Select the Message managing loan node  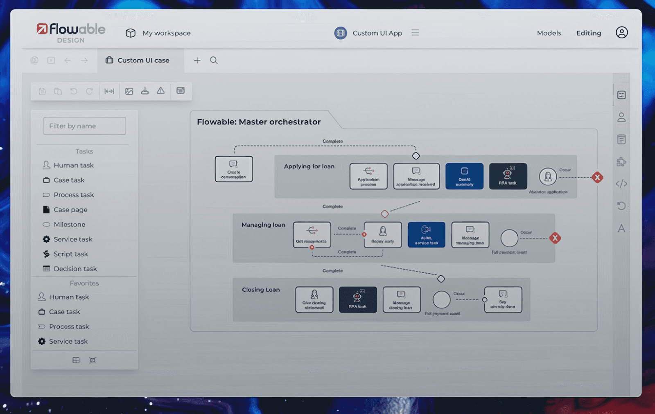point(470,235)
